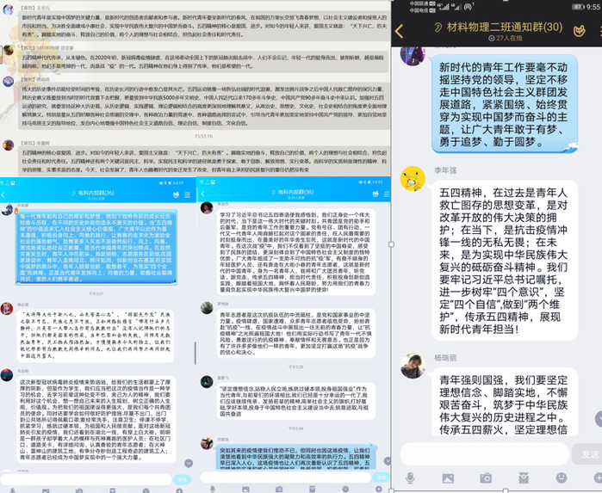Click the message input field beside 发送
The width and height of the screenshot is (602, 493).
482,453
